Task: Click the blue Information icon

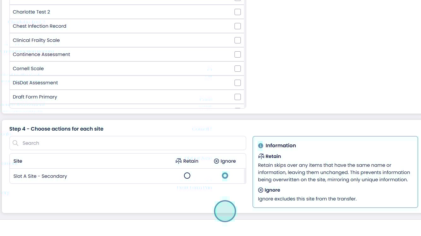Action: coord(261,146)
